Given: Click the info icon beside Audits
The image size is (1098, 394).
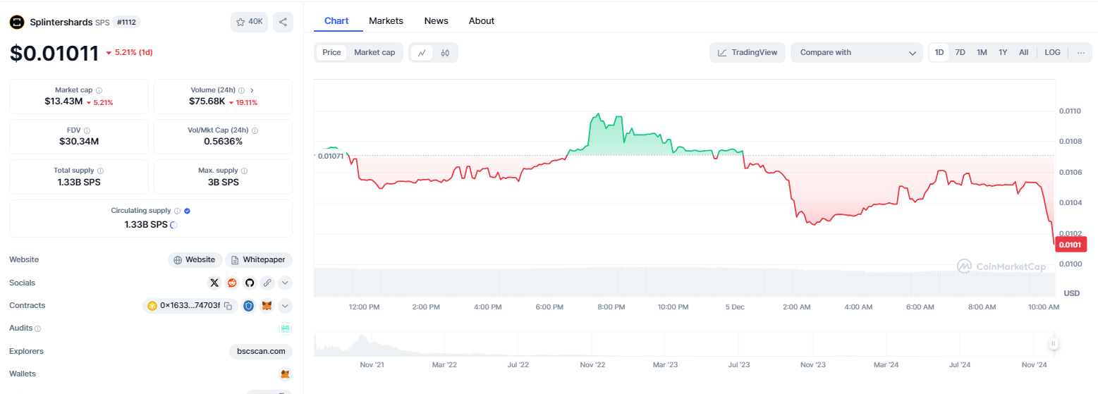Looking at the screenshot, I should click(x=37, y=328).
